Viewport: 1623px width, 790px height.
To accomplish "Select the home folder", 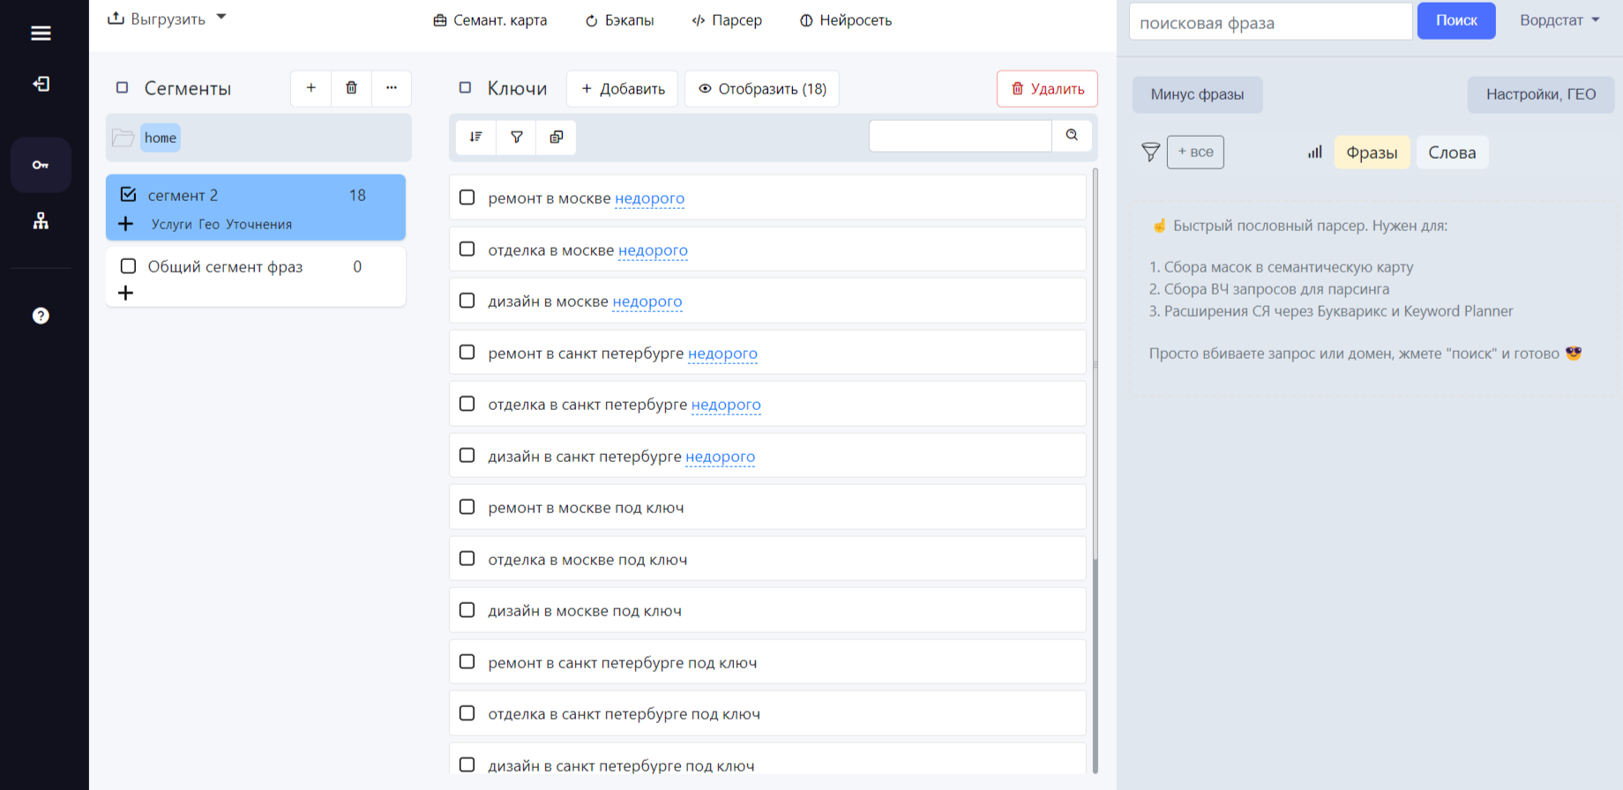I will tap(161, 138).
